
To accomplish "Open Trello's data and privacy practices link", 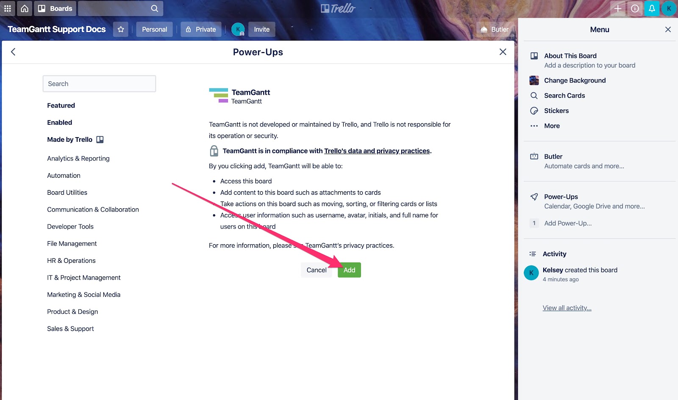I will pos(377,151).
